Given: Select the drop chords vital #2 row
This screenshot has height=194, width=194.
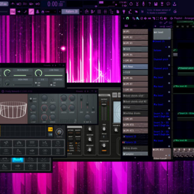Looking at the screenshot, I should click(135, 102).
